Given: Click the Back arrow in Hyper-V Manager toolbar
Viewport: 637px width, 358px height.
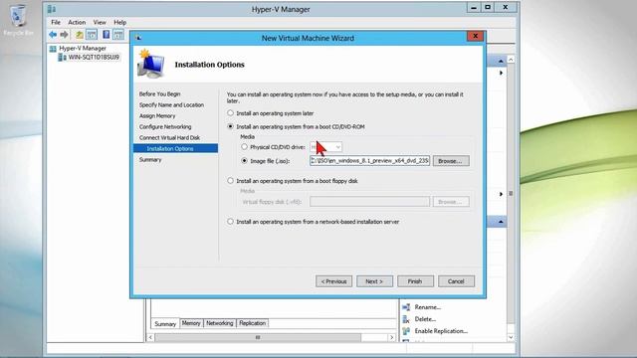Looking at the screenshot, I should pos(53,35).
